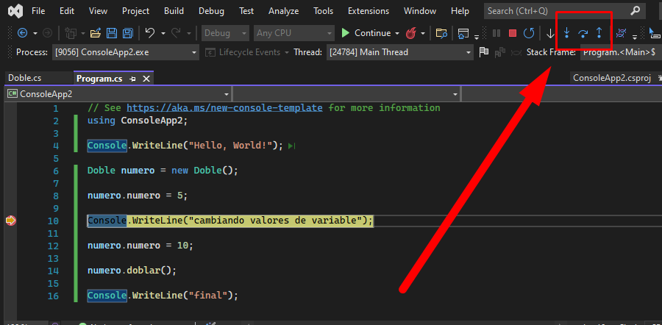The height and width of the screenshot is (325, 662).
Task: Open the Process dropdown for ConsoleApp2.exe
Action: coord(194,52)
